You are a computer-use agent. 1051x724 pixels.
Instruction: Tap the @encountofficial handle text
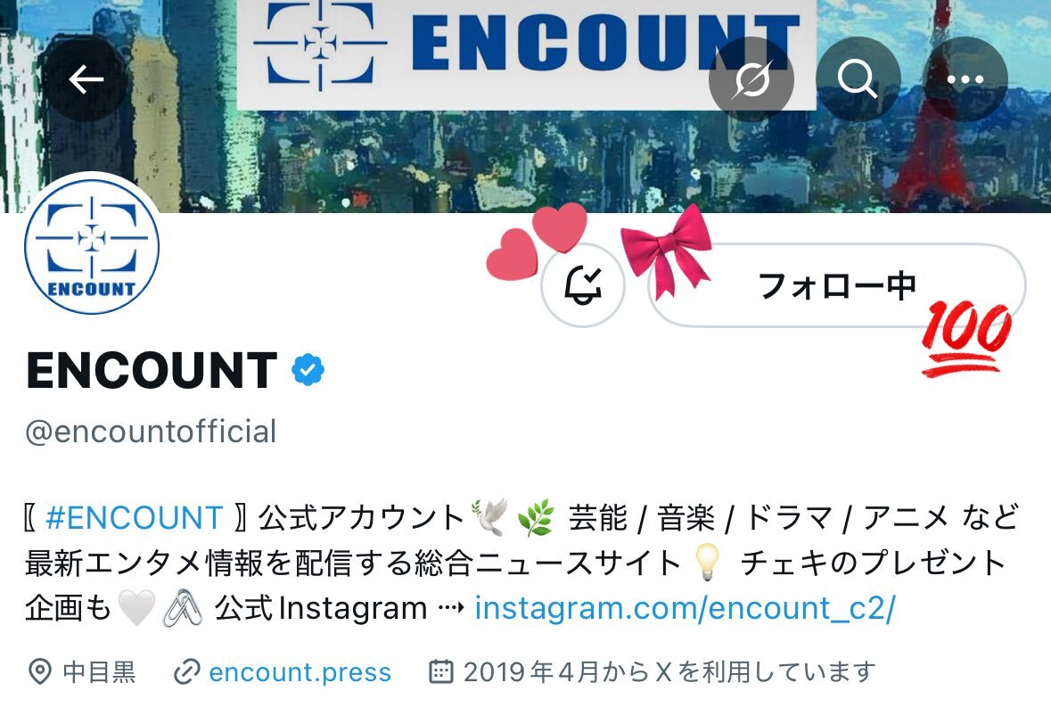click(151, 431)
